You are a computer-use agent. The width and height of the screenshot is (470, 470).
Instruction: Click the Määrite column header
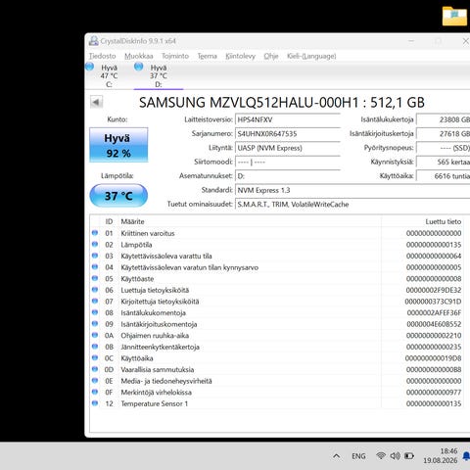250,221
